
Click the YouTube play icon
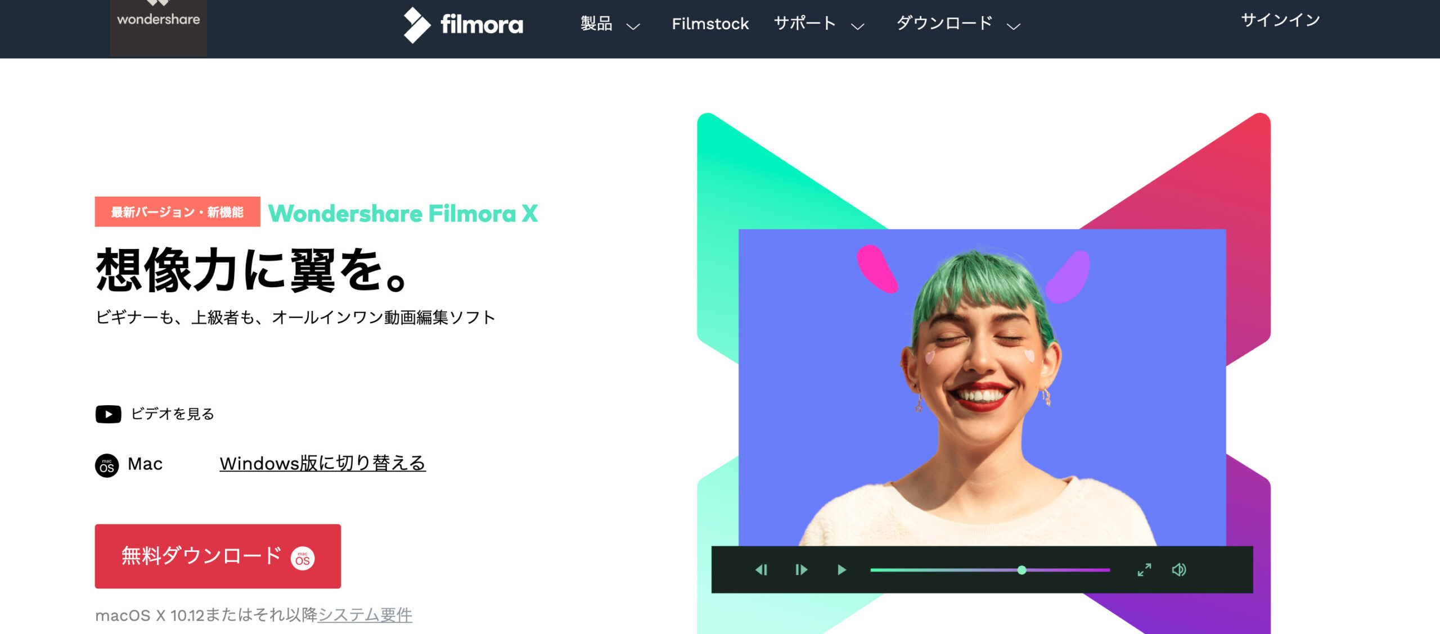pyautogui.click(x=108, y=414)
